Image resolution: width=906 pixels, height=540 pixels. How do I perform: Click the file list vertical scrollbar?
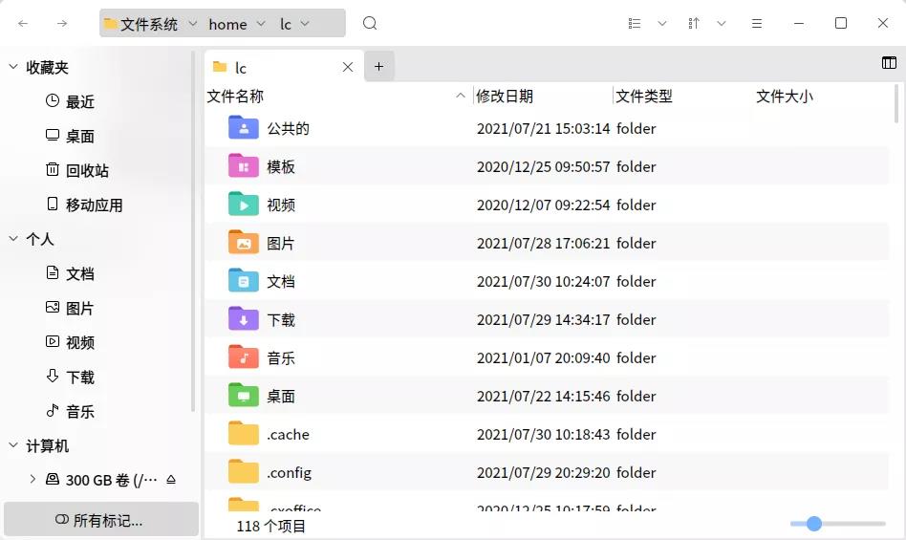[x=896, y=104]
